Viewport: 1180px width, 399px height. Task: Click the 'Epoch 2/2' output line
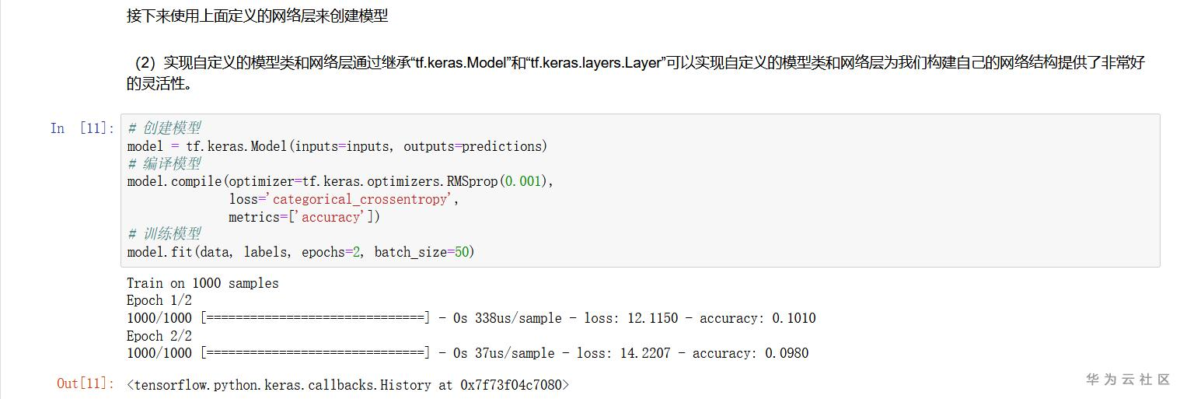tap(159, 336)
